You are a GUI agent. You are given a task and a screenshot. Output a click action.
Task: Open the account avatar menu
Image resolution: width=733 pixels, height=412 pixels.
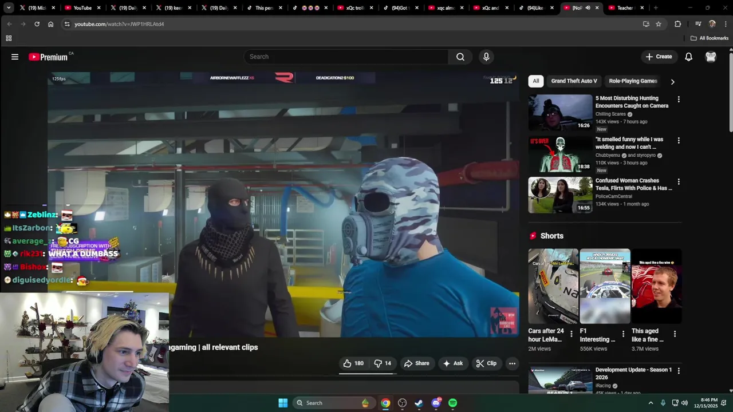(711, 57)
